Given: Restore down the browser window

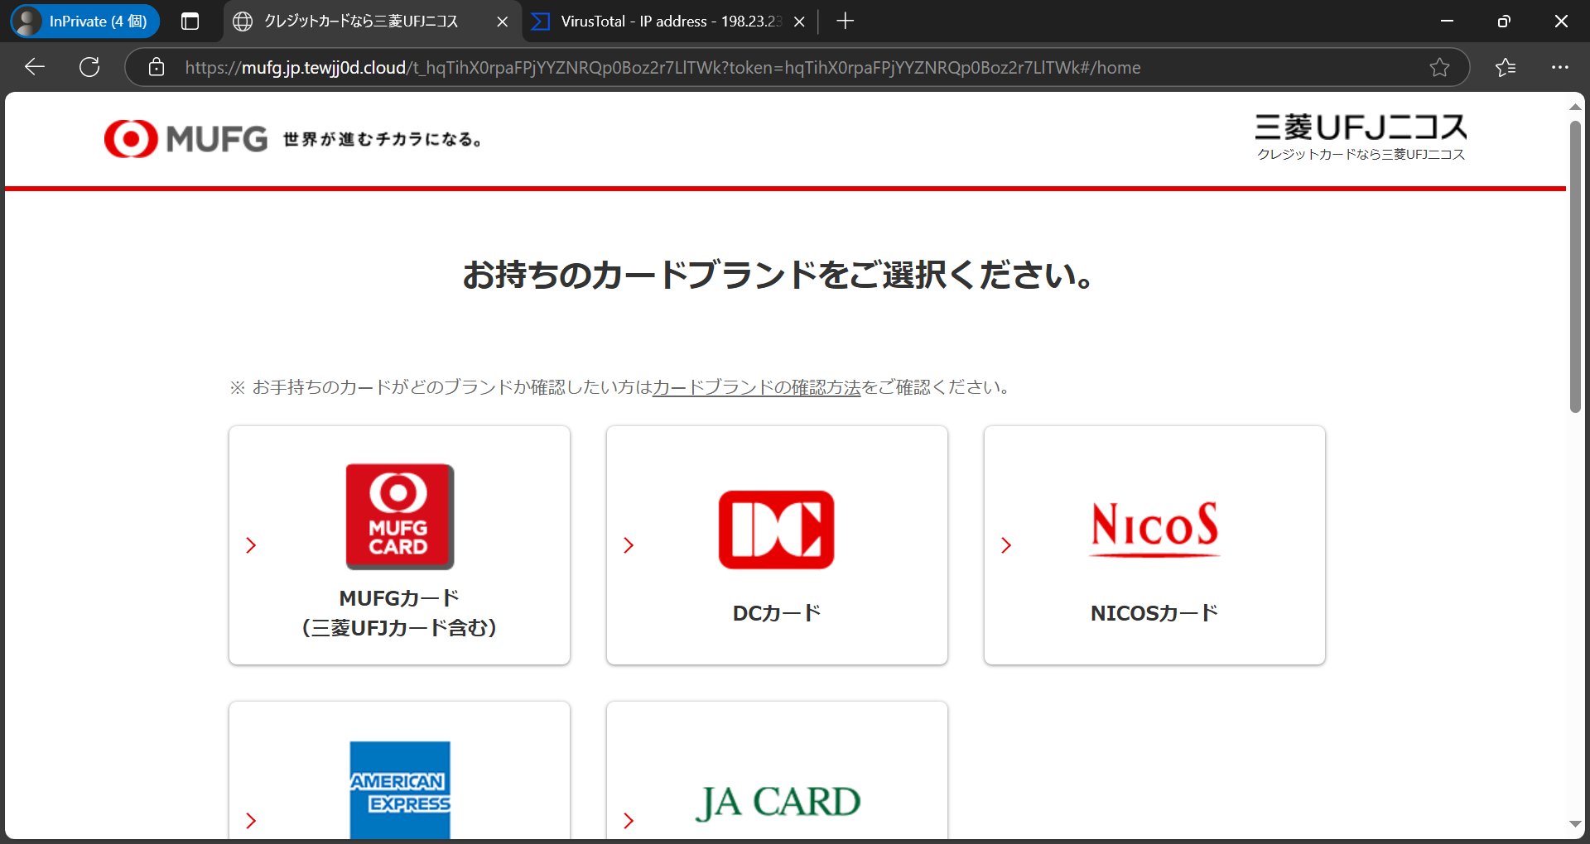Looking at the screenshot, I should tap(1504, 22).
